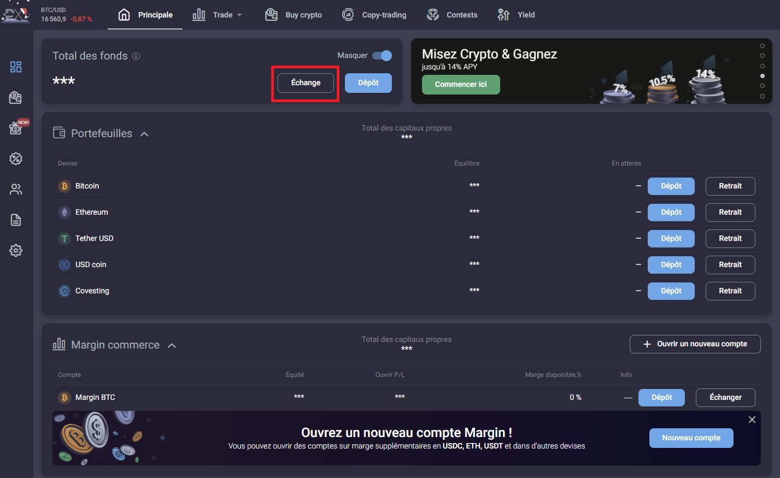Collapse the Portefeuilles section
Screen dimensions: 780x478
(x=144, y=134)
